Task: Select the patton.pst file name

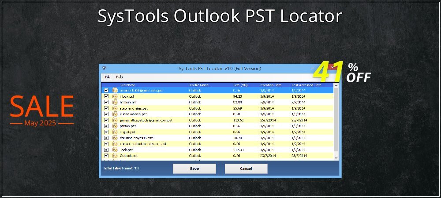Action: pyautogui.click(x=128, y=126)
